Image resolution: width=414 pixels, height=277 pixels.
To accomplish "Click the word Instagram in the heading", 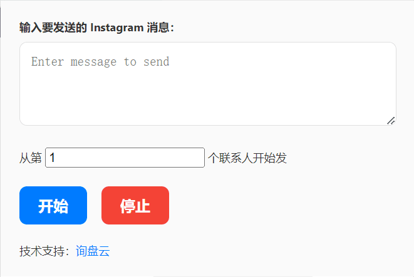I will 117,28.
